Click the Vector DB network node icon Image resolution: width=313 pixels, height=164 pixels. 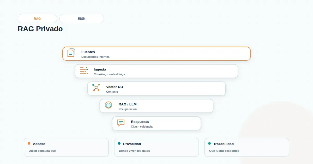96,87
